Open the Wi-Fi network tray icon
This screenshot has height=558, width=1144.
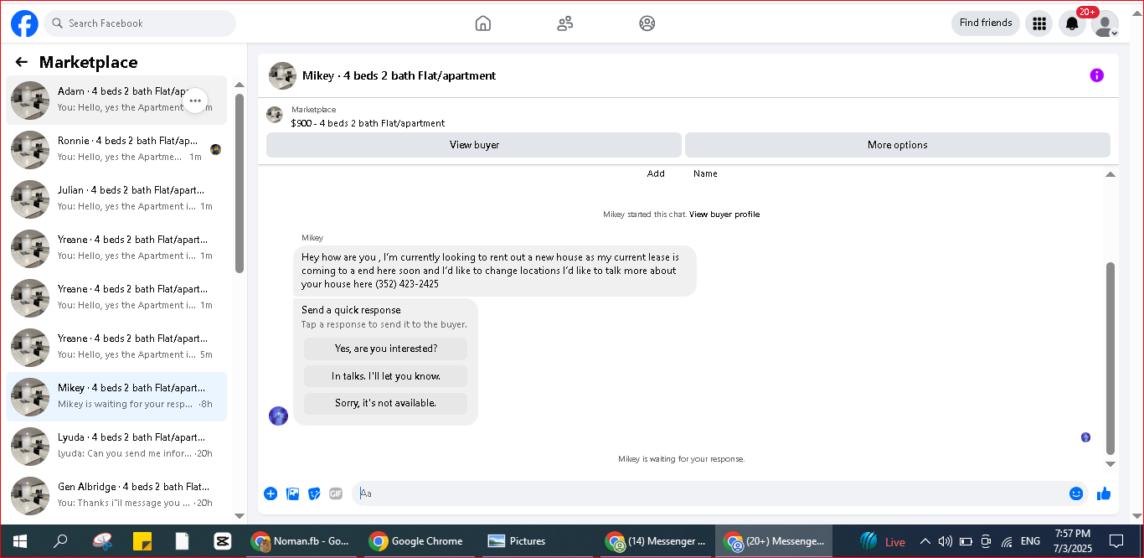[x=1007, y=541]
